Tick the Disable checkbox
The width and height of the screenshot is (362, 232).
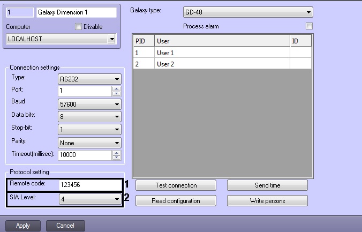[x=78, y=27]
